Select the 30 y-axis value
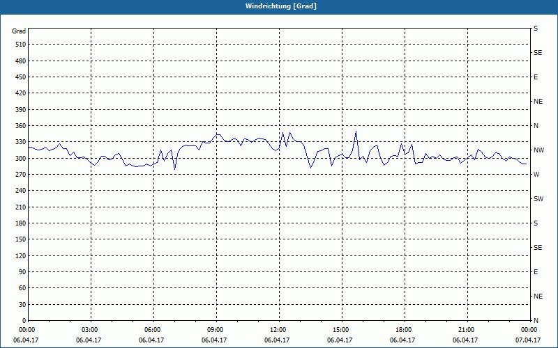Viewport: 558px width, 348px height. [x=22, y=304]
